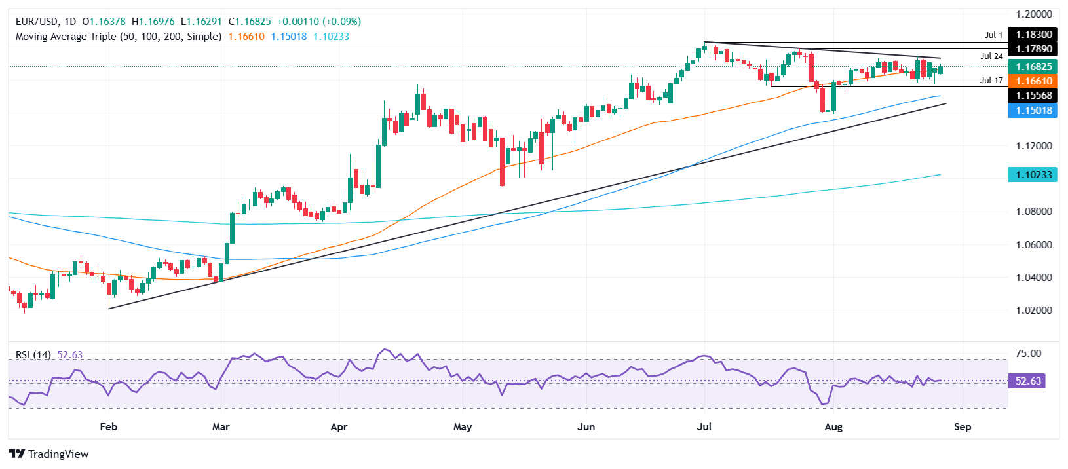This screenshot has height=469, width=1068.
Task: Select the cyan 1.10233 price axis tag
Action: click(1033, 175)
